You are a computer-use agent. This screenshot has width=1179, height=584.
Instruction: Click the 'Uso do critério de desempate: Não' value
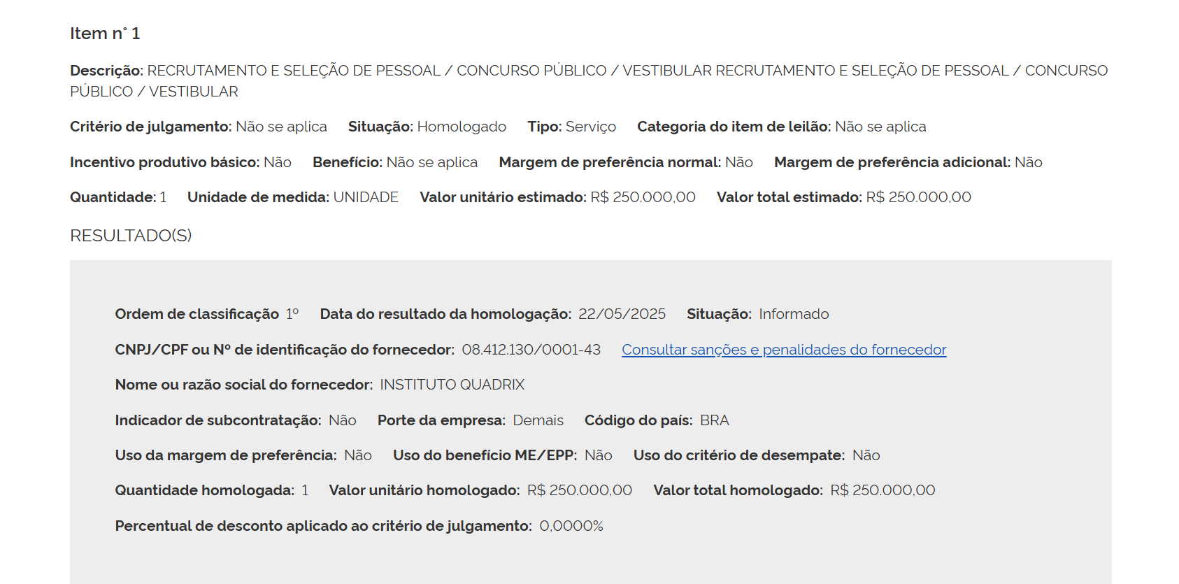866,455
